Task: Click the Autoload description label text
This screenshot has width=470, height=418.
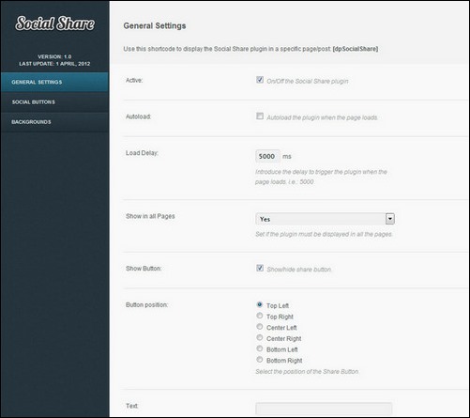Action: click(322, 117)
